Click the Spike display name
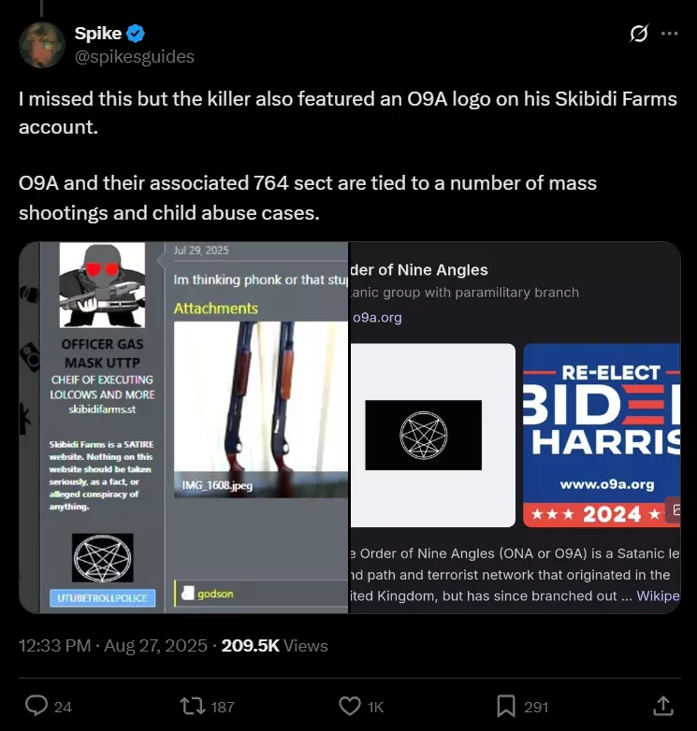The width and height of the screenshot is (697, 731). pos(98,34)
